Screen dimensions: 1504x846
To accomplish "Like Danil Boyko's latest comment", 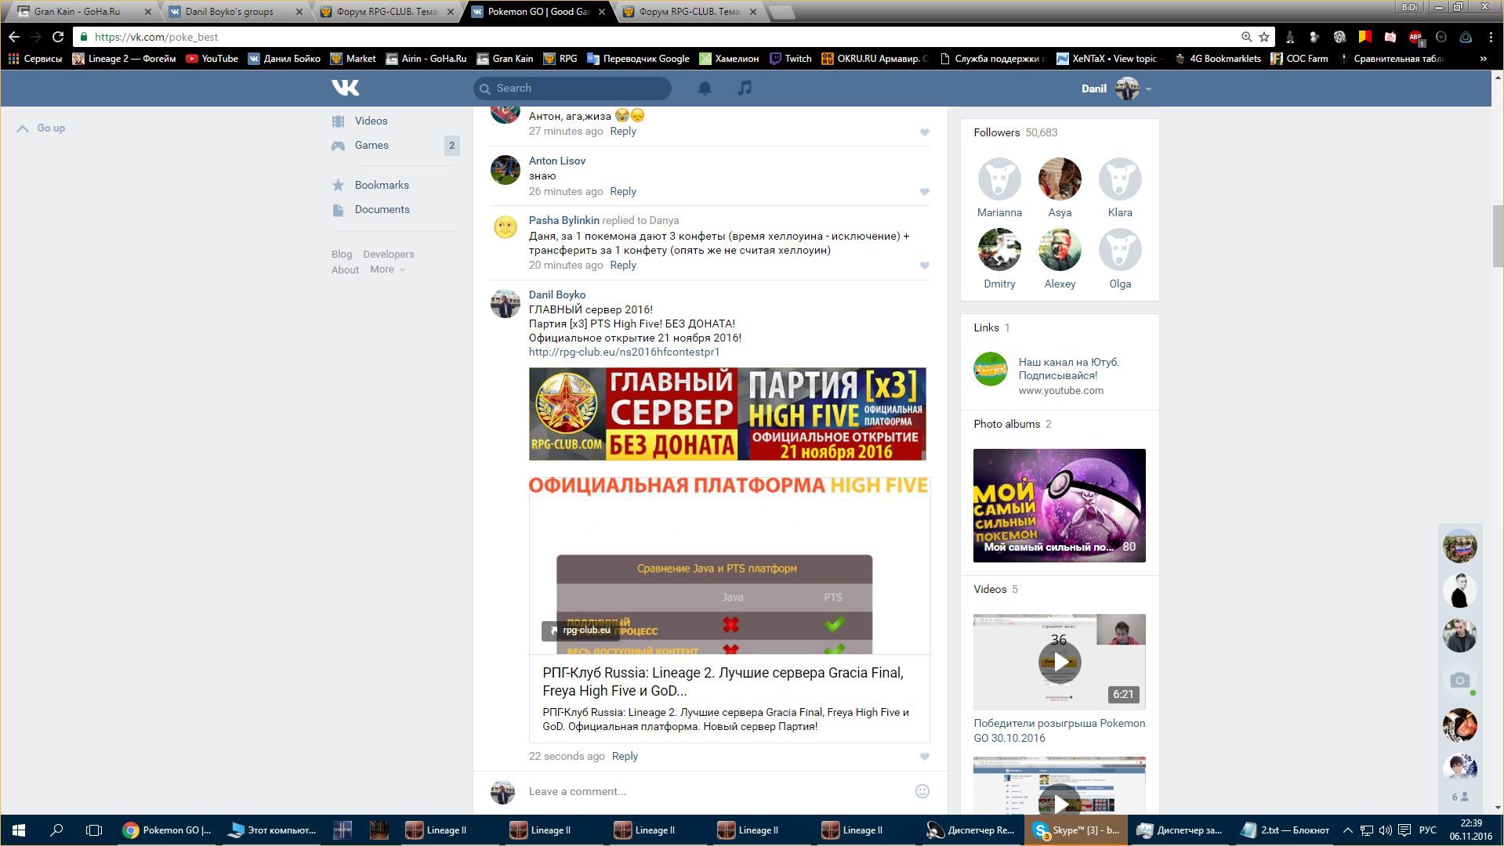I will pyautogui.click(x=925, y=757).
